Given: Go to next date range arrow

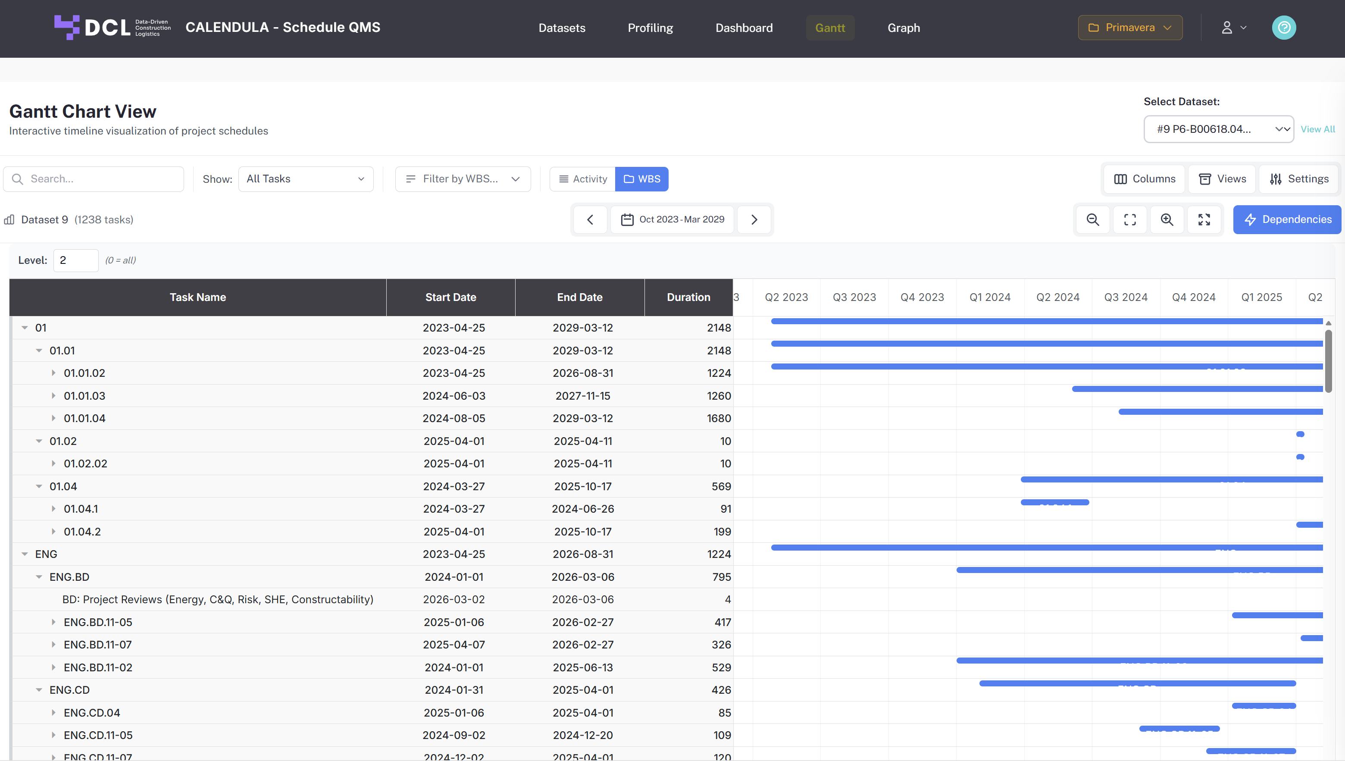Looking at the screenshot, I should pos(754,219).
